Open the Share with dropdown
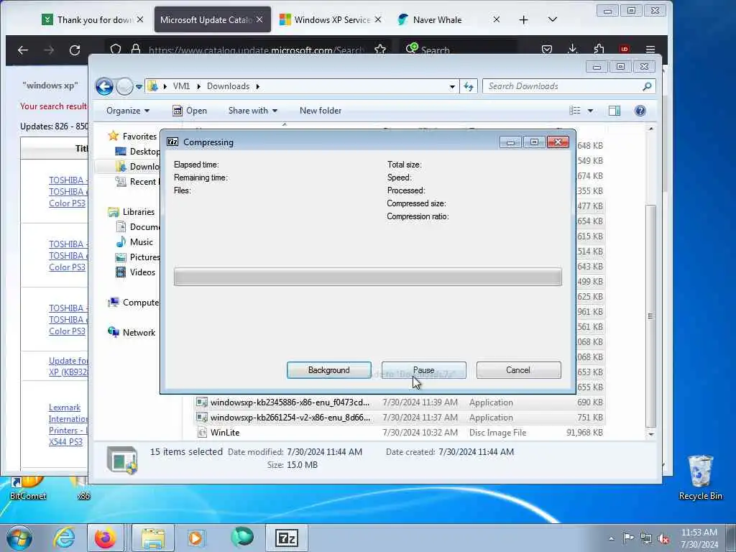The width and height of the screenshot is (736, 552). pyautogui.click(x=252, y=111)
